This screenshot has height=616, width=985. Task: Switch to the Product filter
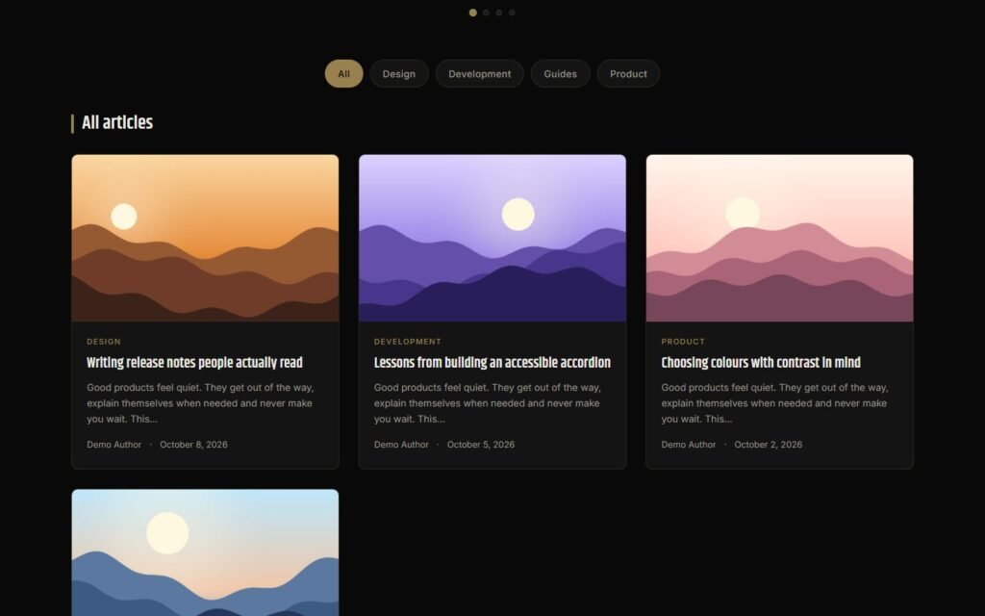coord(628,73)
